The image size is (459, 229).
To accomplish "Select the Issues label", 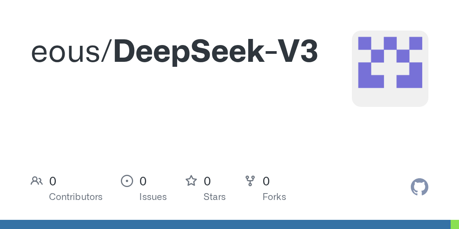I will (153, 197).
